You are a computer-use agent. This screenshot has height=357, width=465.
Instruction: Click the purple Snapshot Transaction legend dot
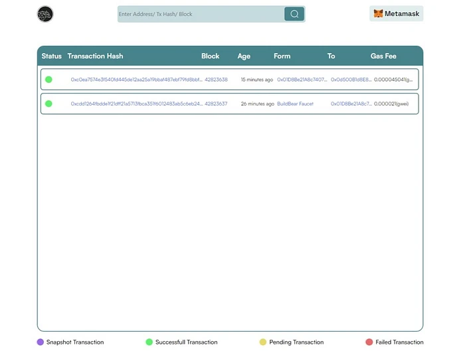(41, 342)
